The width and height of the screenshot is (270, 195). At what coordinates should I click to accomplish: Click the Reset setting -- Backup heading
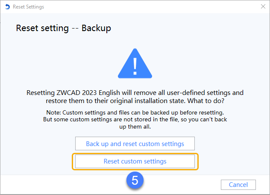point(63,28)
